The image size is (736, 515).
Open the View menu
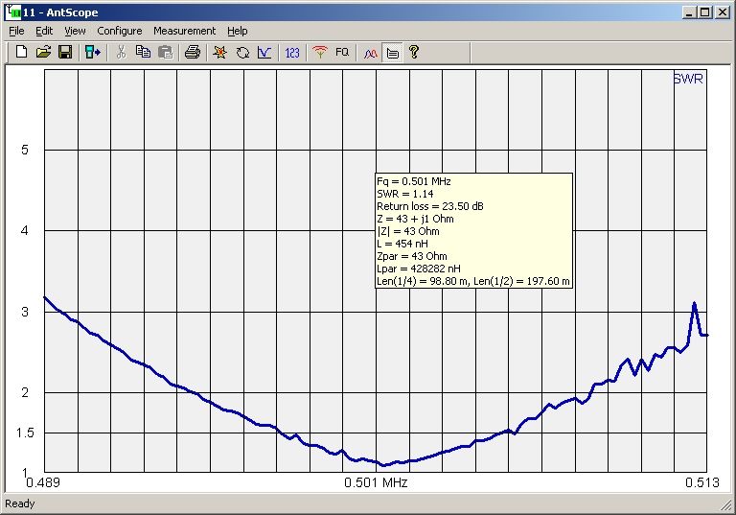point(75,31)
